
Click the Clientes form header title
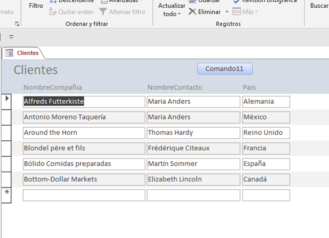pyautogui.click(x=36, y=70)
